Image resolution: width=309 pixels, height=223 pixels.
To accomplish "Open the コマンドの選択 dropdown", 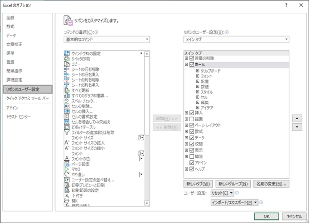I will [107, 40].
